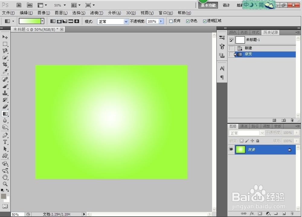Select the Move tool
Screen dimensions: 302x217
[5, 37]
